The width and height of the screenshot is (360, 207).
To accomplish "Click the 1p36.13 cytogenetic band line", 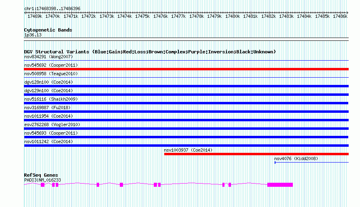I will coord(186,39).
